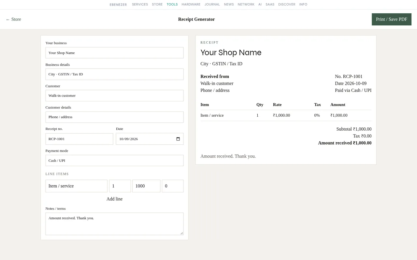
Task: Click the Date 2026-10-09 preview text
Action: (x=351, y=84)
